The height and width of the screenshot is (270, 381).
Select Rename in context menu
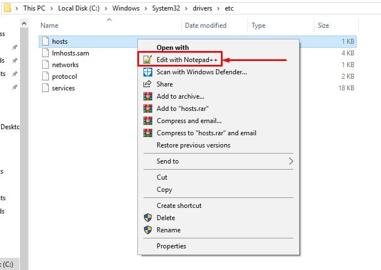click(x=218, y=230)
